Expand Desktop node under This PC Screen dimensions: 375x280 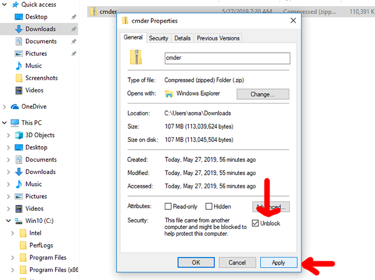(x=8, y=148)
